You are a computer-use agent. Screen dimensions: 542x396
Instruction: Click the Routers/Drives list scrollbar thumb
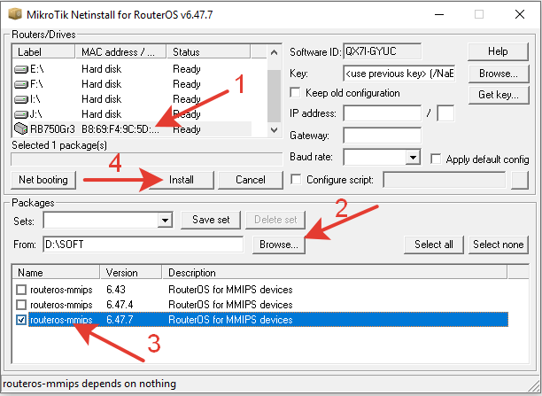[275, 97]
